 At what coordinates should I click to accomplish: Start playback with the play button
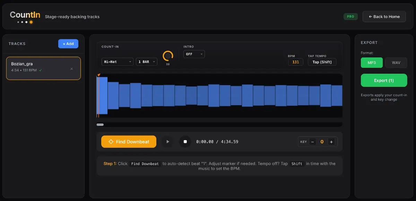click(x=168, y=141)
